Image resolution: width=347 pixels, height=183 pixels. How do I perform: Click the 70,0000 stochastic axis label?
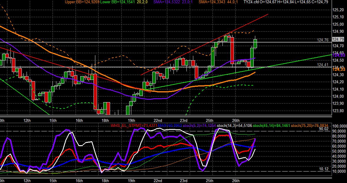click(339, 141)
